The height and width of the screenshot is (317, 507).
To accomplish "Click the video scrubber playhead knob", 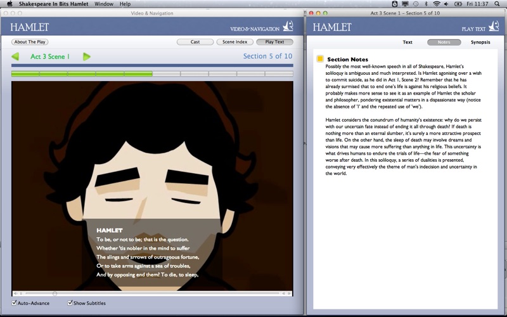I will [55, 294].
